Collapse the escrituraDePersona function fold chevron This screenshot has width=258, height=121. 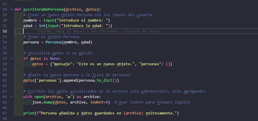pos(11,9)
